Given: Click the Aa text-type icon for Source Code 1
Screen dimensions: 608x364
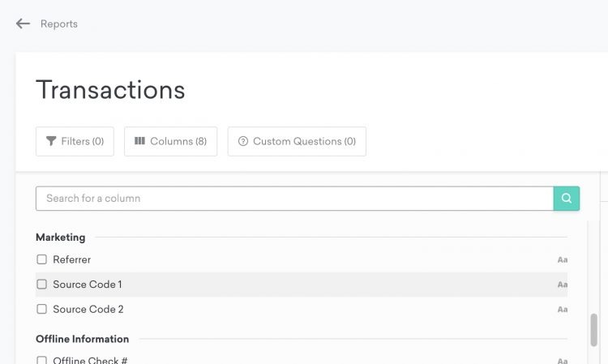Looking at the screenshot, I should pyautogui.click(x=563, y=285).
